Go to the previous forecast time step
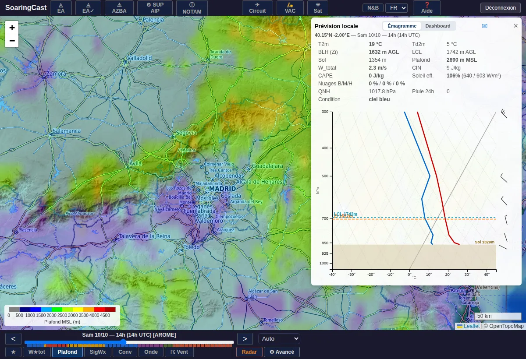 [x=14, y=339]
